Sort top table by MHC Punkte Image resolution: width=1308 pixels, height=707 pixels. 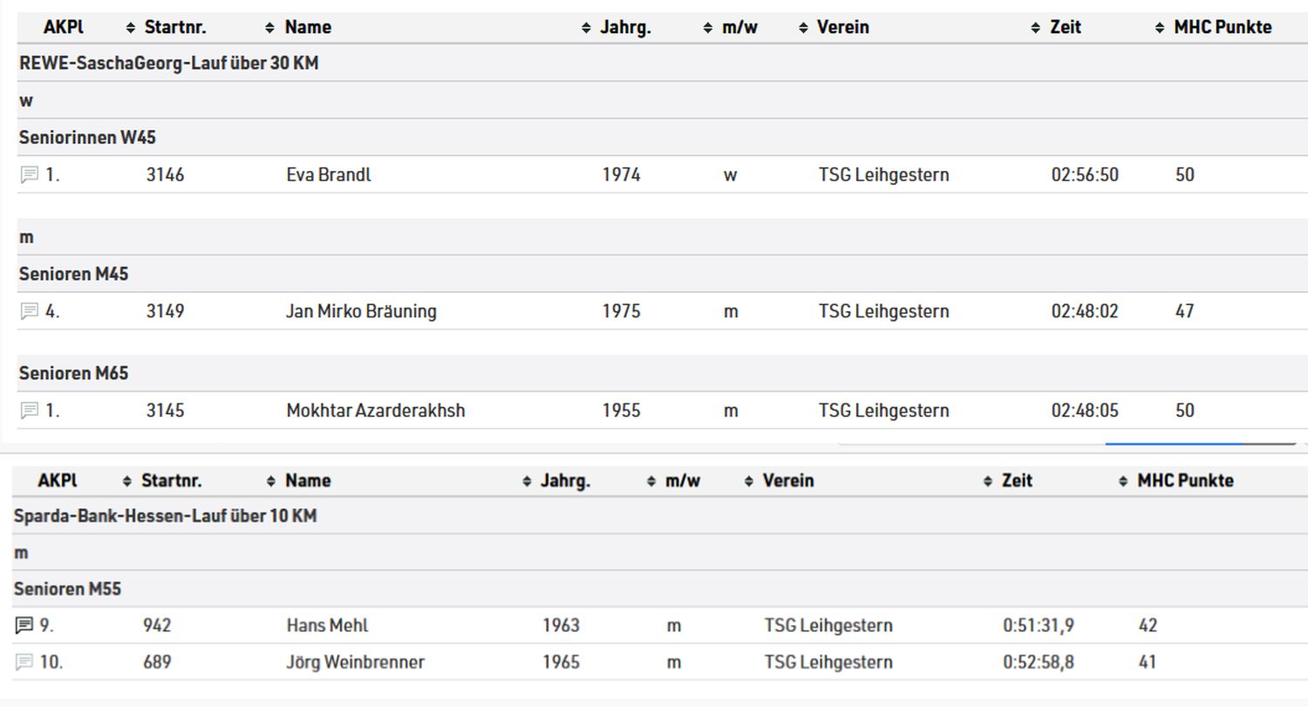pyautogui.click(x=1223, y=27)
